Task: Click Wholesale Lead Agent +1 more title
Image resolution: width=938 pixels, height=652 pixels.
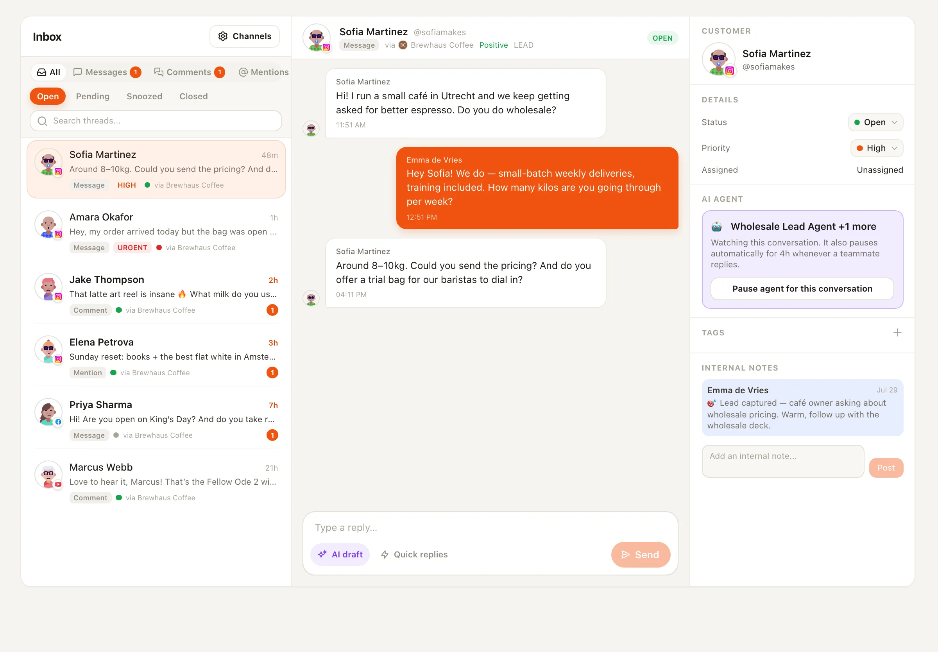Action: (x=803, y=227)
